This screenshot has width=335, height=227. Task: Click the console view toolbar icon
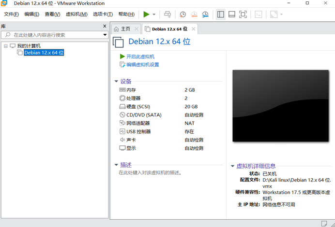pyautogui.click(x=259, y=14)
